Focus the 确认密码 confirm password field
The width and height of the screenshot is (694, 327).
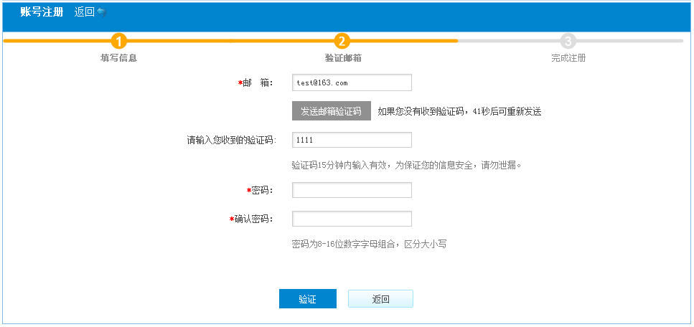[352, 219]
